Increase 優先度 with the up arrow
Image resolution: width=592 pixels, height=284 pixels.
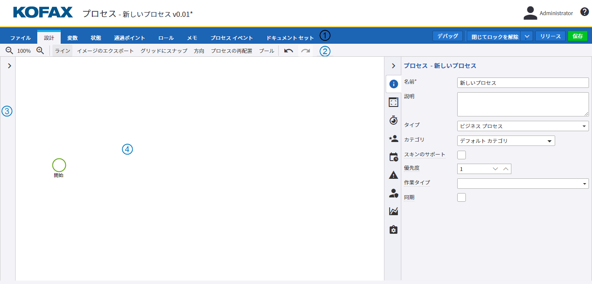(x=505, y=169)
